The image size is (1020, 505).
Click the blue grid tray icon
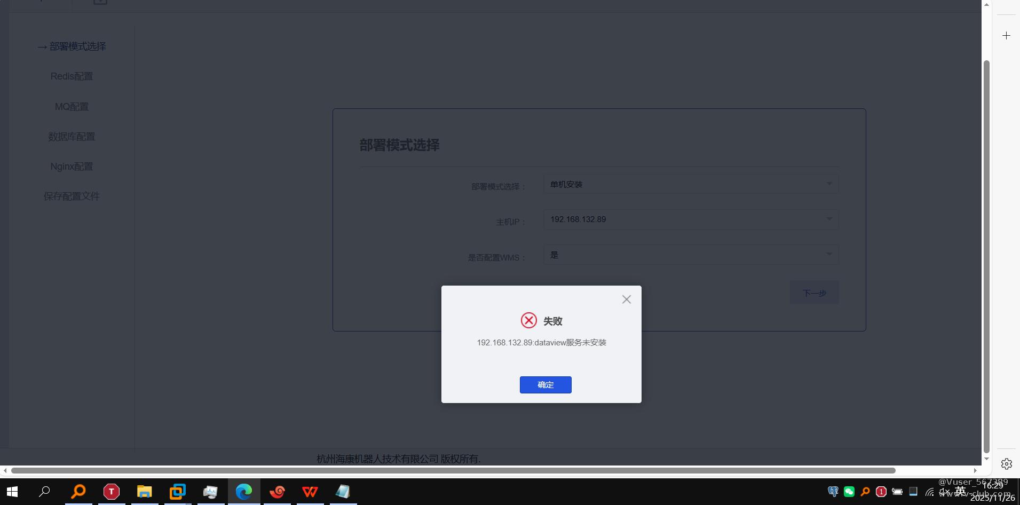click(x=913, y=492)
